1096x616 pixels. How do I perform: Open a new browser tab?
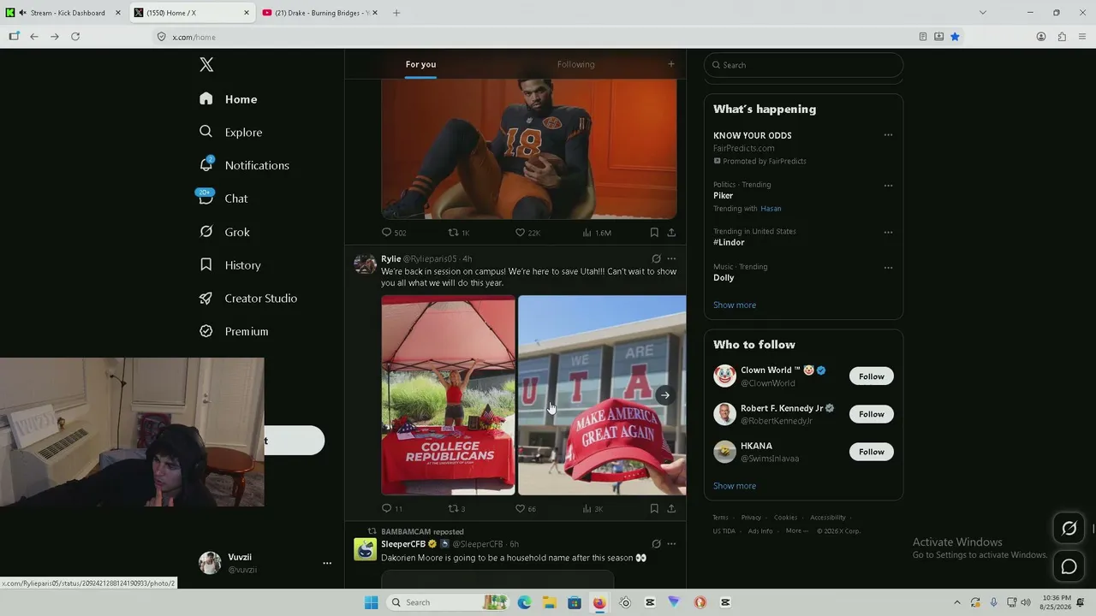click(x=396, y=13)
